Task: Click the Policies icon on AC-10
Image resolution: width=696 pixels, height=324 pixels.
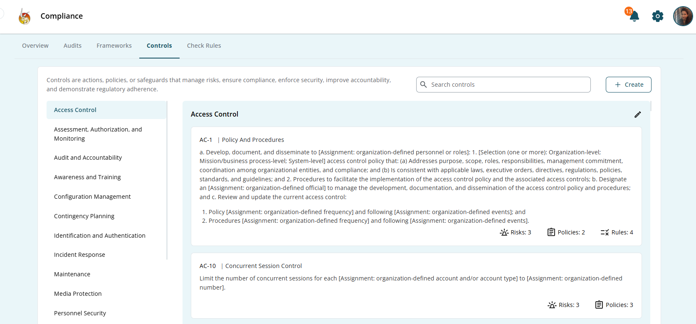Action: coord(599,305)
